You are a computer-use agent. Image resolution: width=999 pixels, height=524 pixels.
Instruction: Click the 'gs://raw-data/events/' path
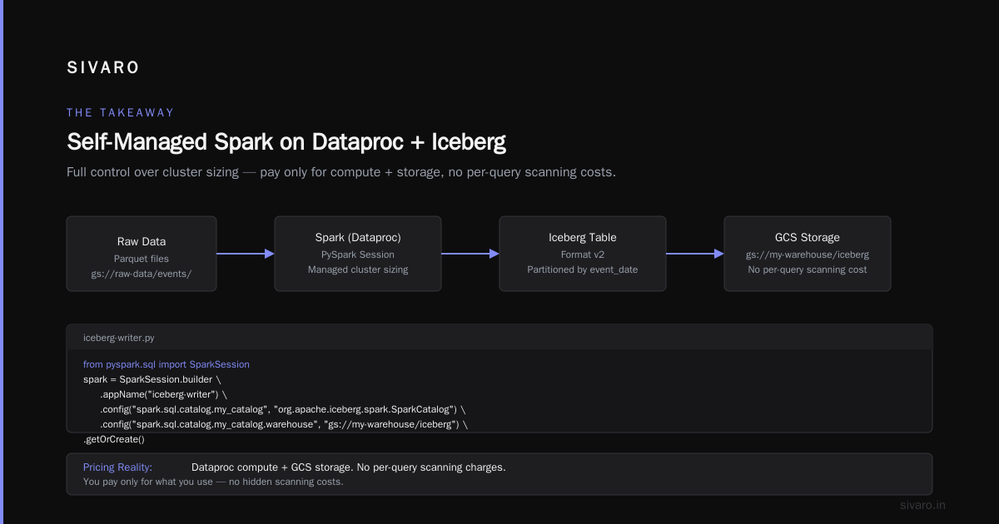(142, 274)
